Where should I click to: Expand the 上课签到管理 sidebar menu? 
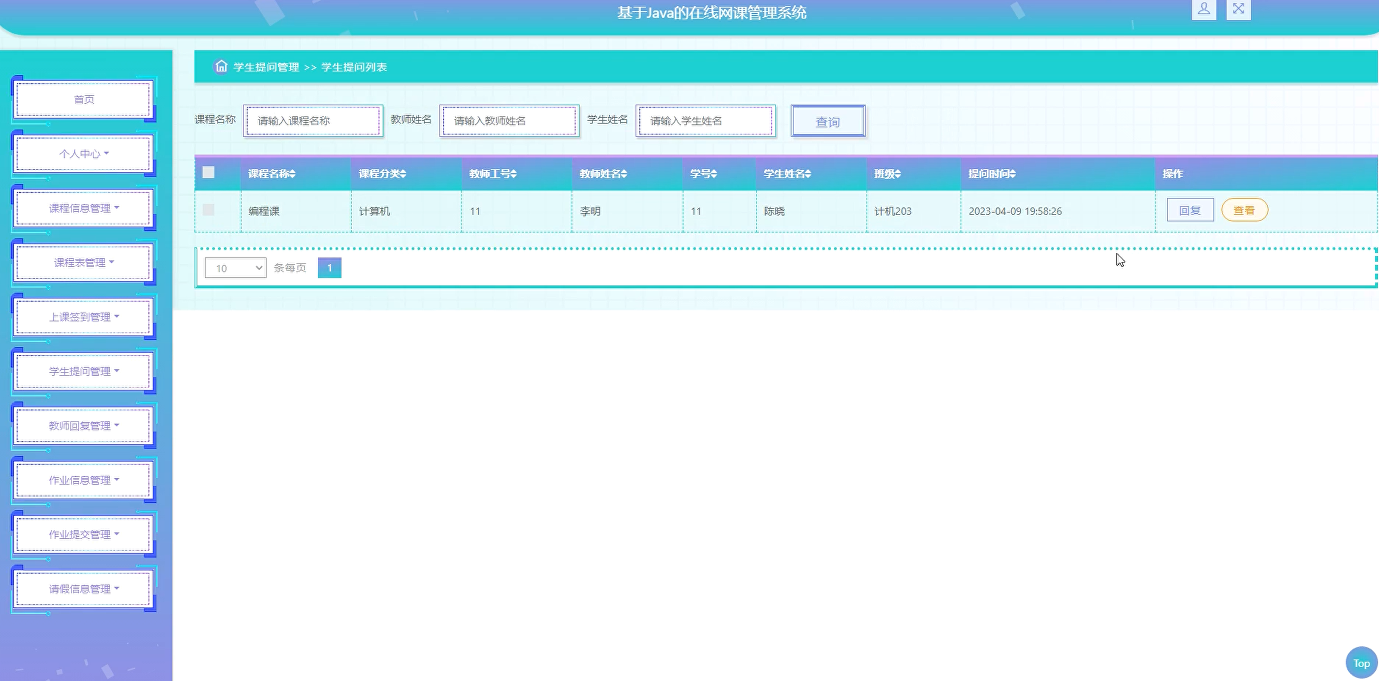tap(84, 317)
